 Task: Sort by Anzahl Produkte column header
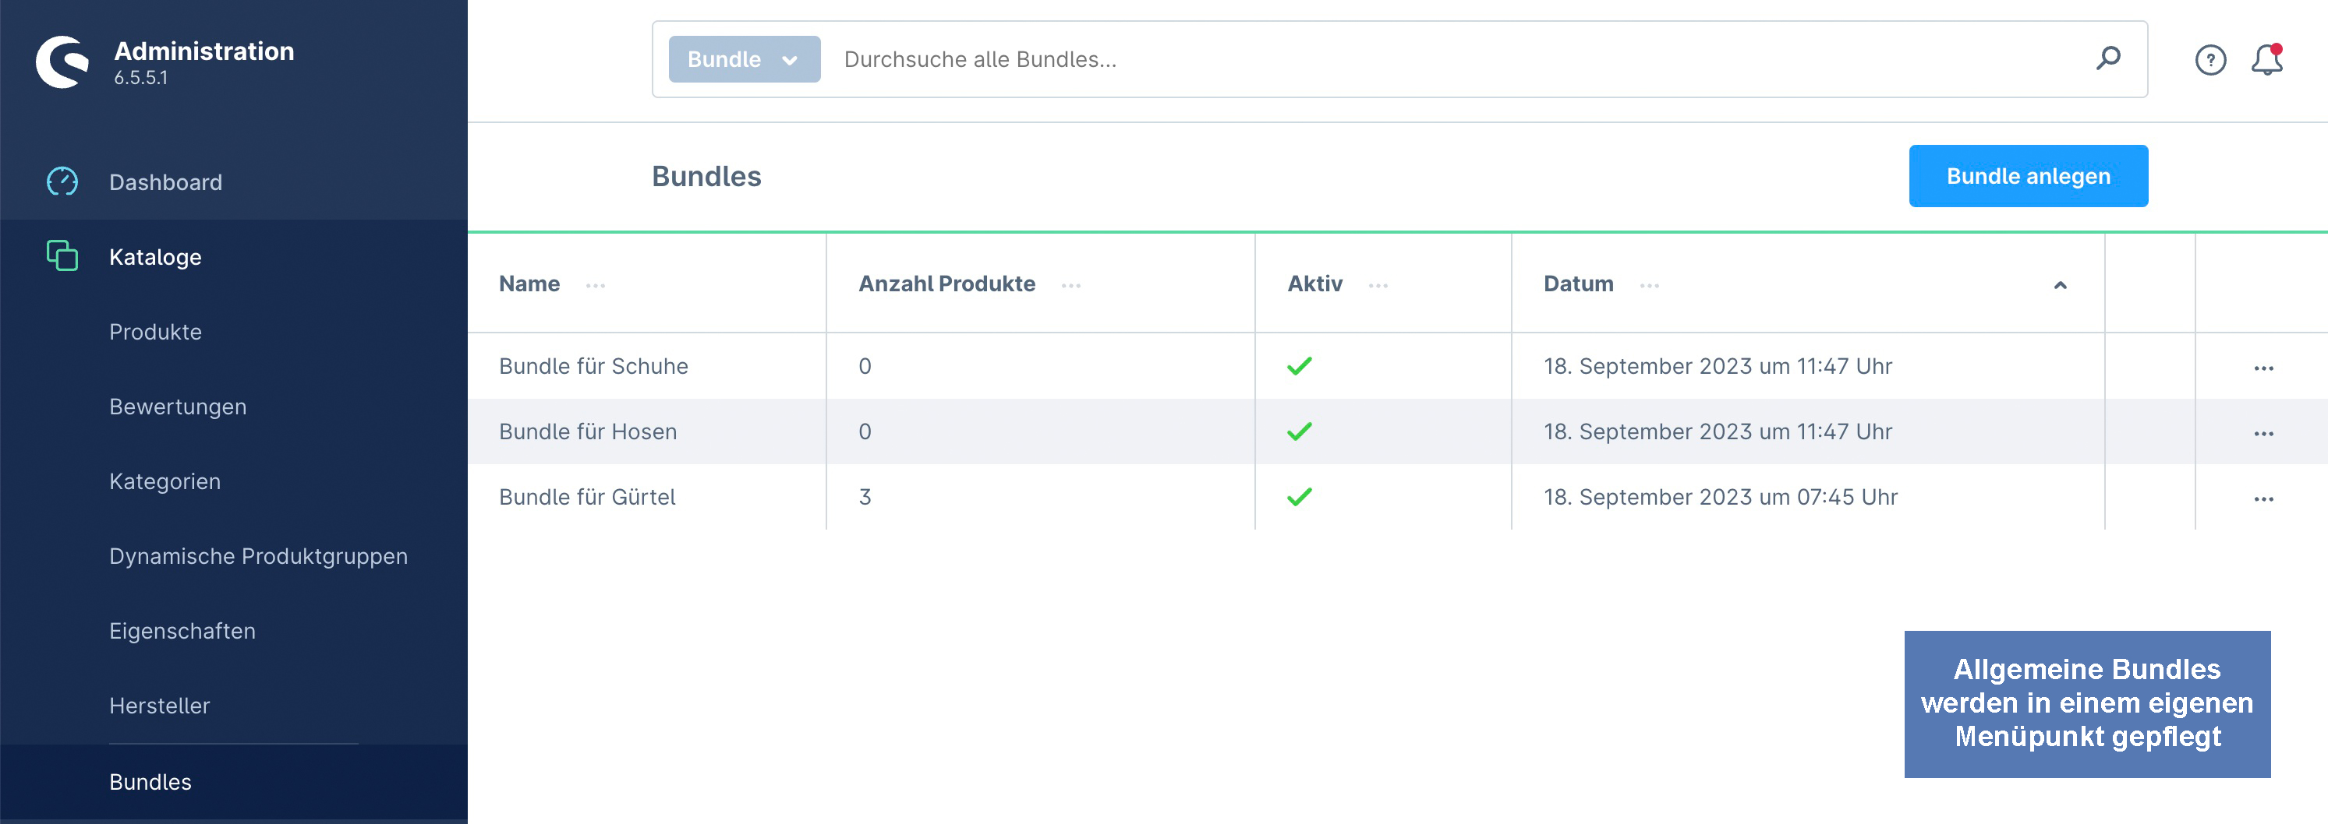pos(946,283)
